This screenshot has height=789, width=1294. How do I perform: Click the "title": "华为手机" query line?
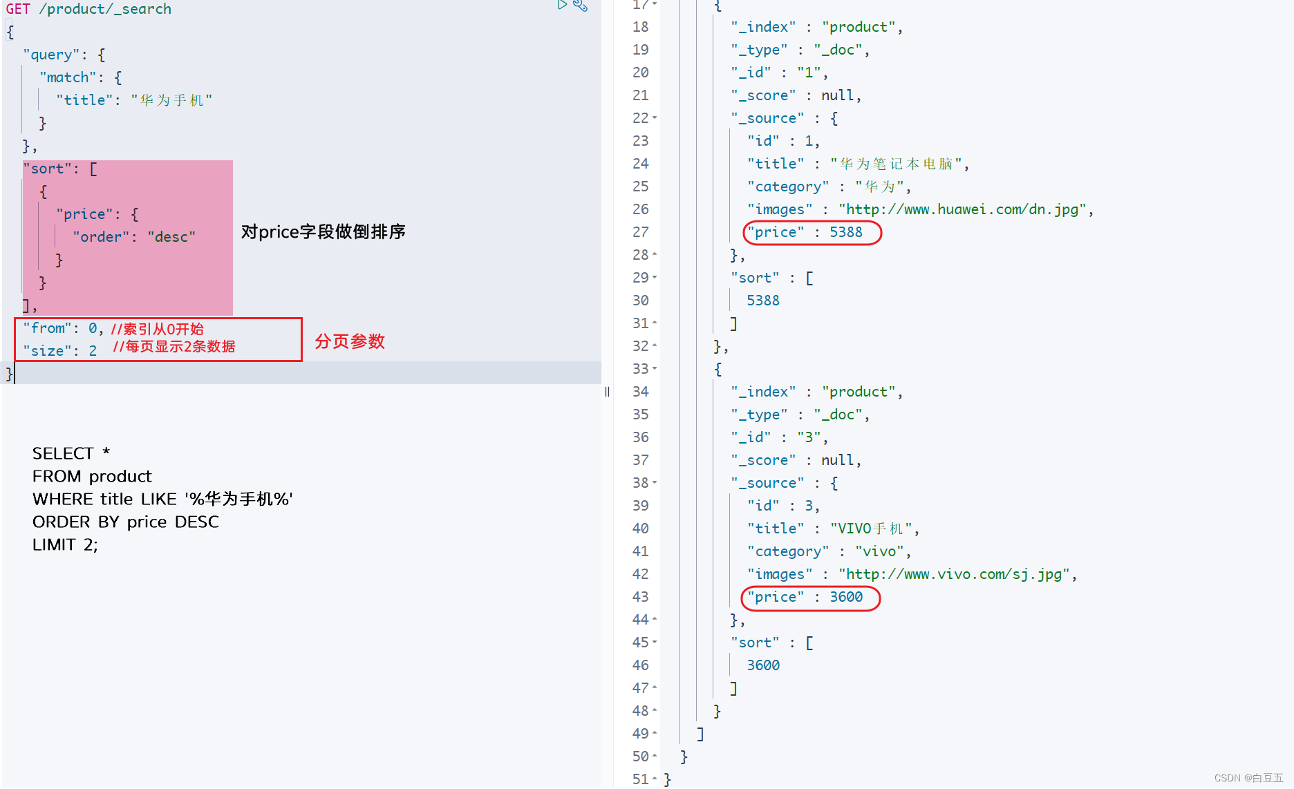coord(134,100)
